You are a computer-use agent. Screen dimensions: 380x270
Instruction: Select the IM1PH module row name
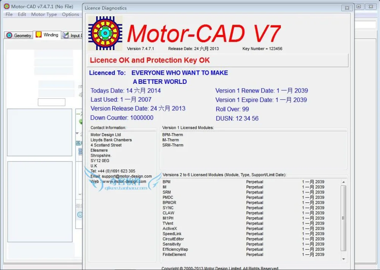(168, 218)
